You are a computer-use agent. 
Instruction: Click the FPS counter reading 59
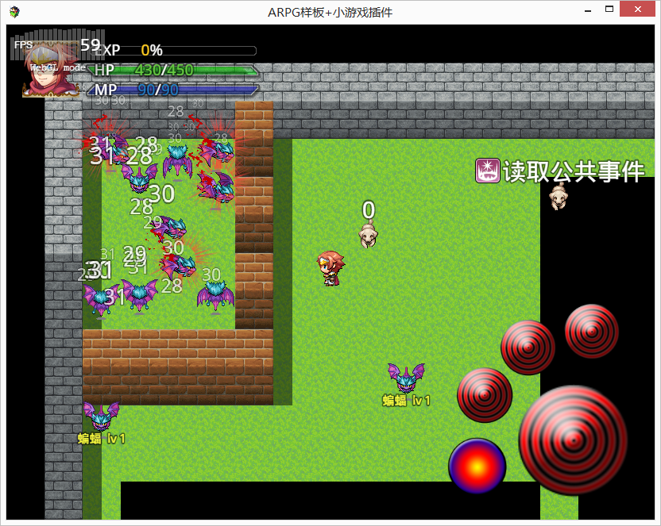pos(57,44)
